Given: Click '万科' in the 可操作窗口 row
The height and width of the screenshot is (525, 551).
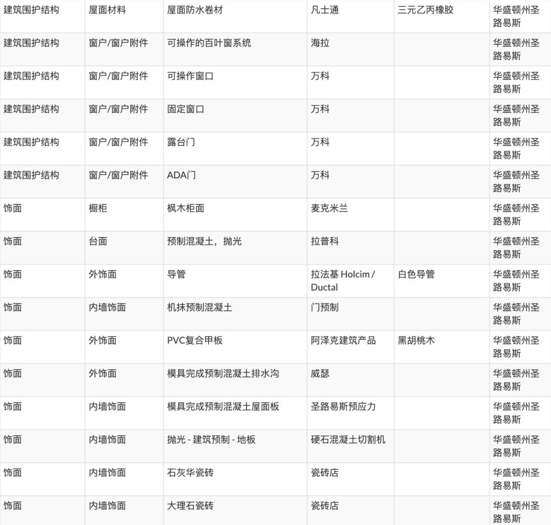Looking at the screenshot, I should coord(320,76).
